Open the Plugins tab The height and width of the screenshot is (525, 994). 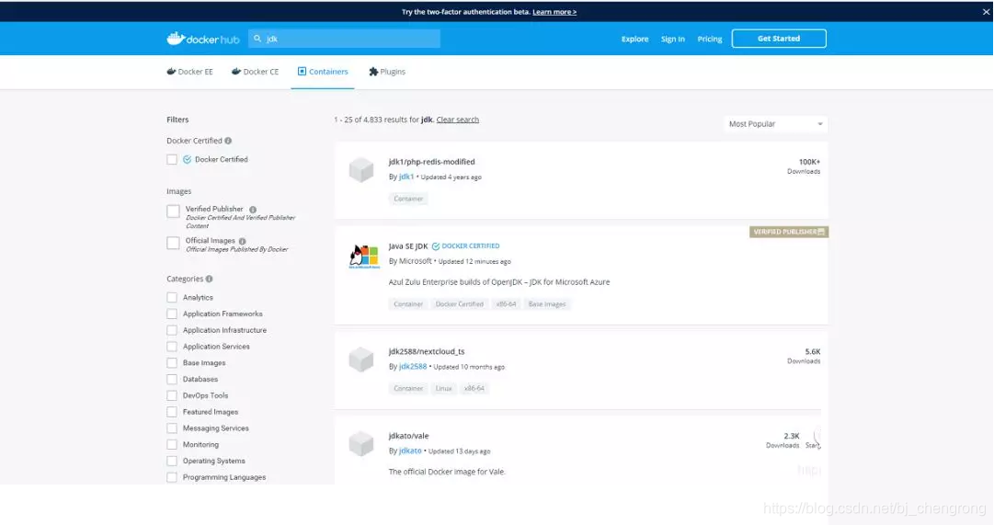pyautogui.click(x=387, y=72)
